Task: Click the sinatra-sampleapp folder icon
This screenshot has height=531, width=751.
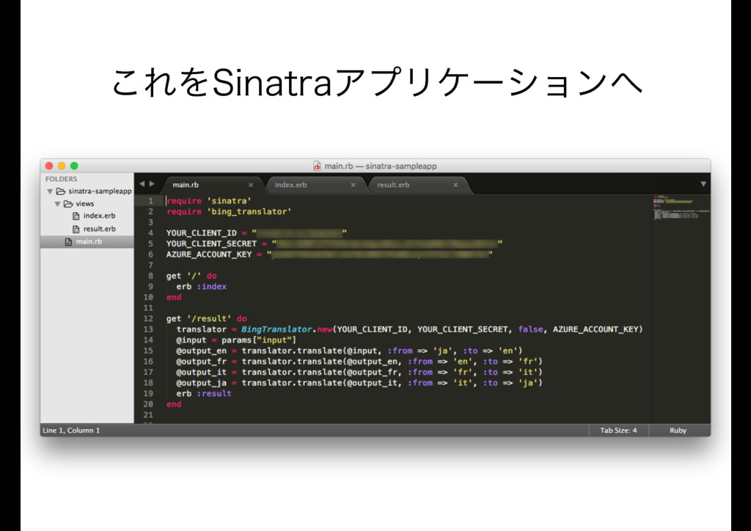Action: 61,191
